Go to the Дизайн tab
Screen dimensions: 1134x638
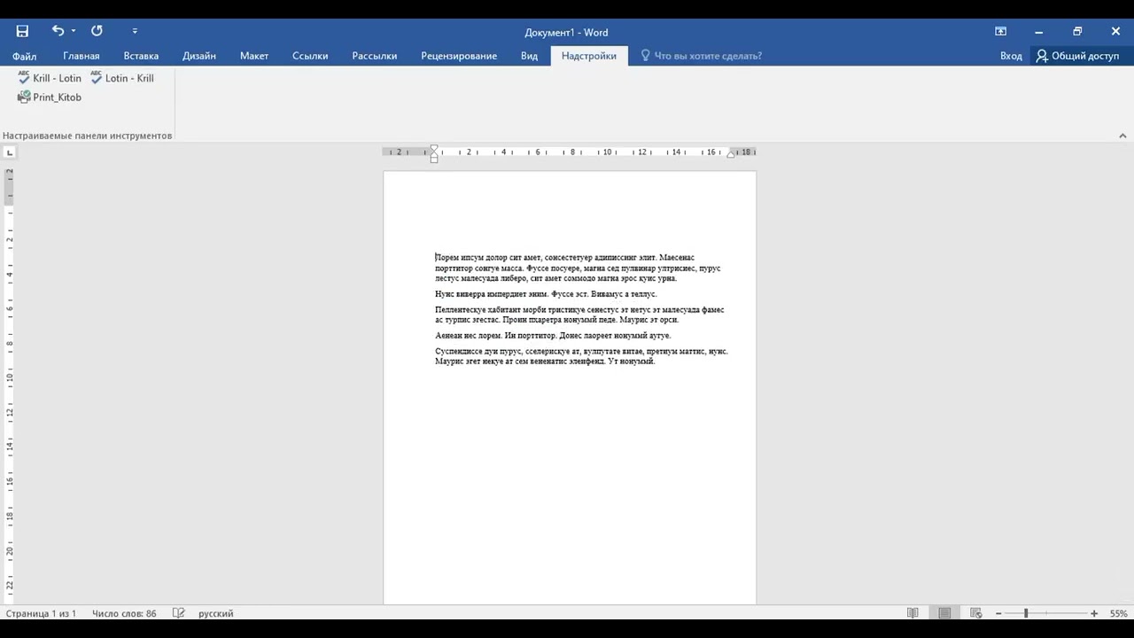tap(199, 56)
